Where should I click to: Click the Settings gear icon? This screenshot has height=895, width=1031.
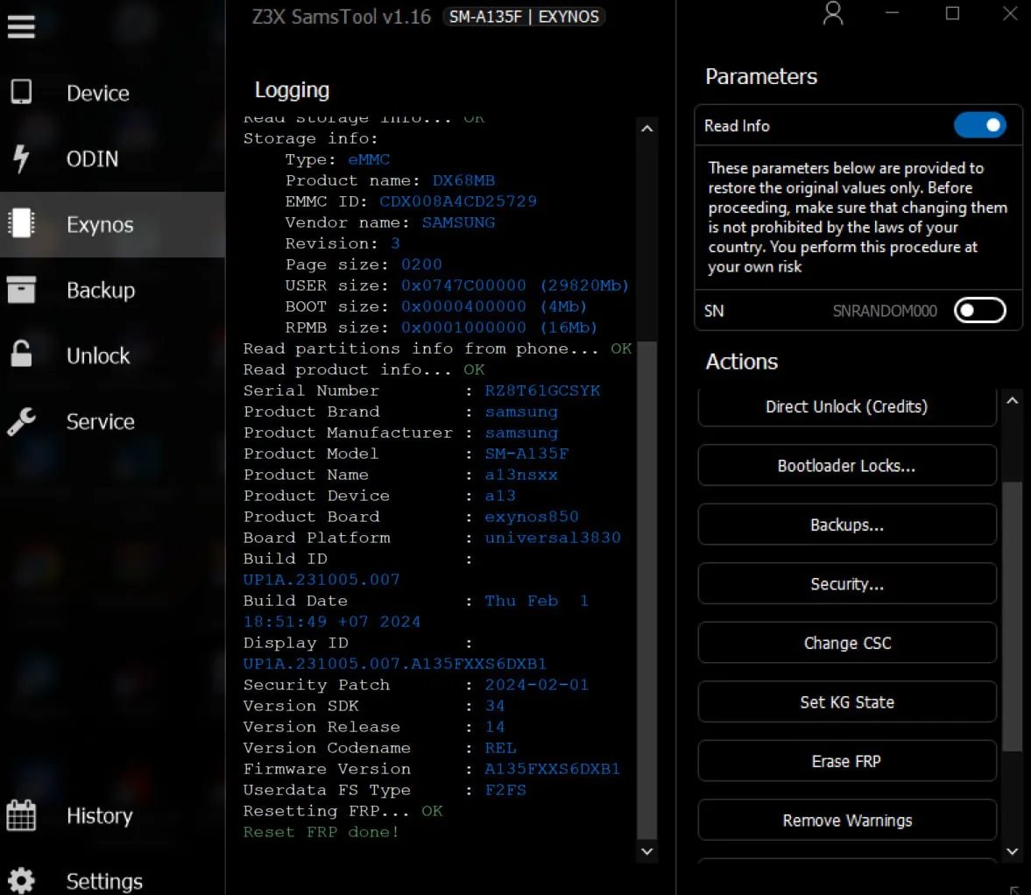21,880
